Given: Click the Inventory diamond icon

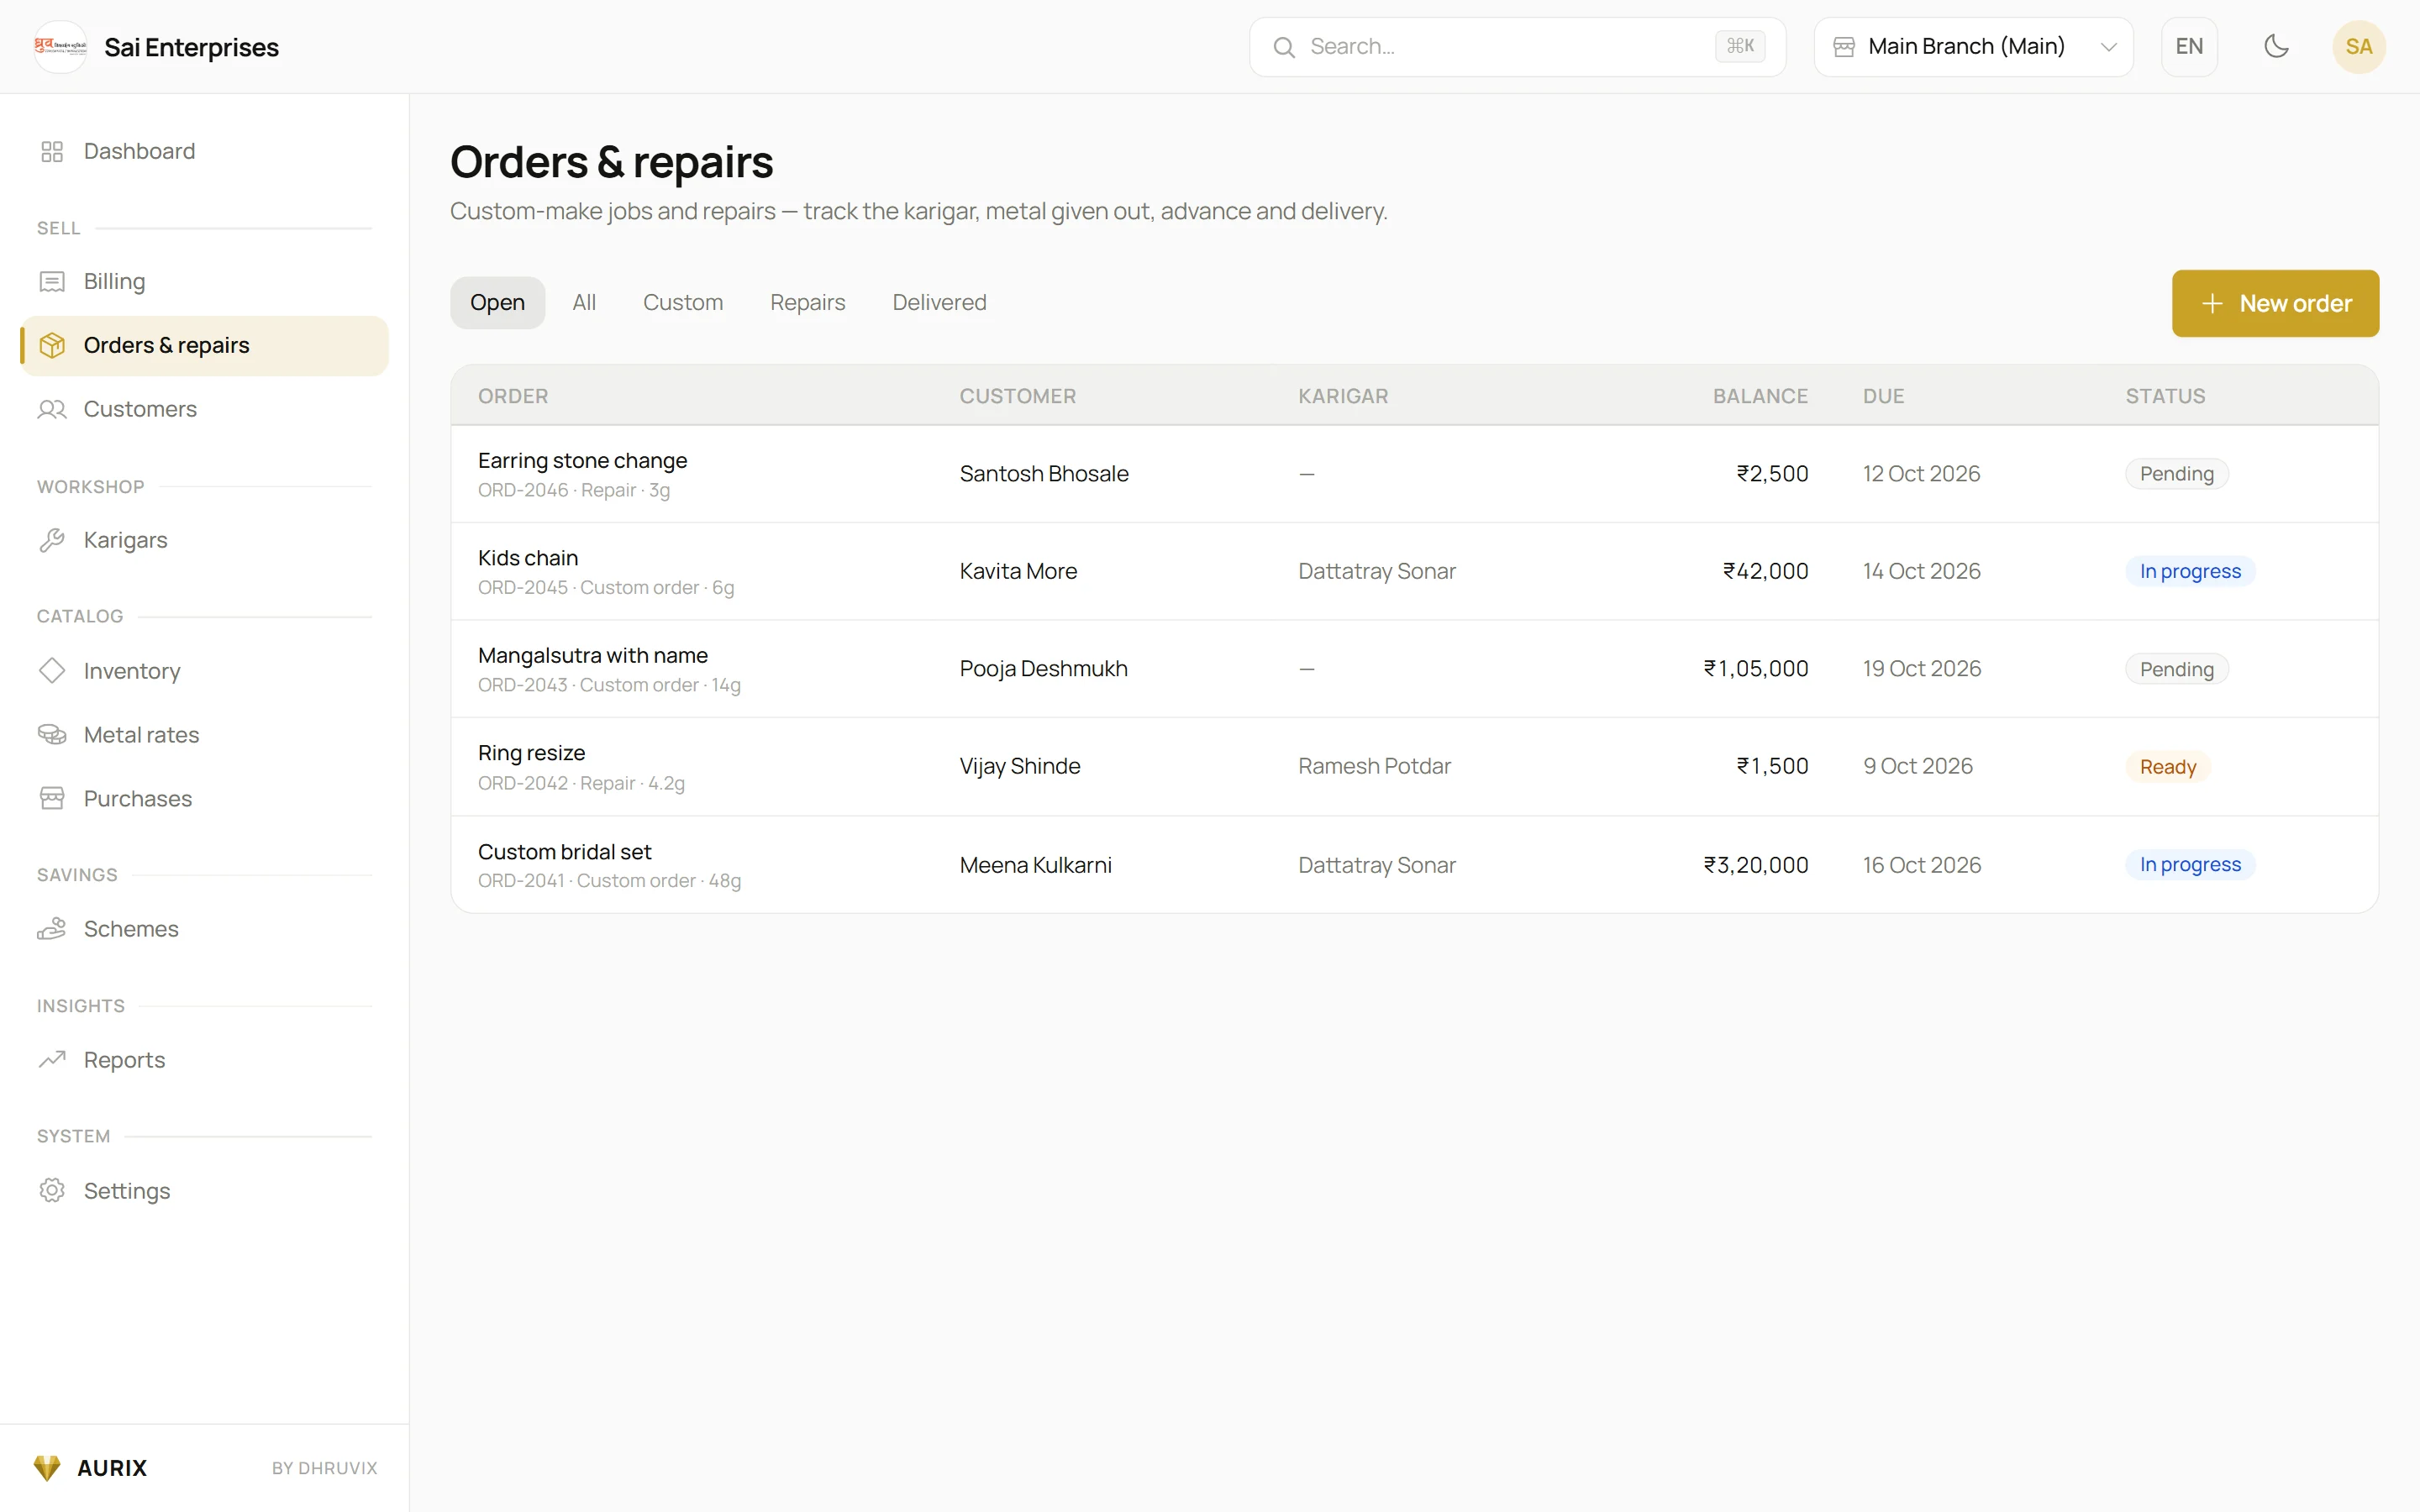Looking at the screenshot, I should coord(52,670).
